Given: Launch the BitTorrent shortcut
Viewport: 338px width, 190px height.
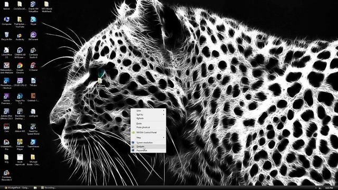Looking at the screenshot, I should coord(33,36).
